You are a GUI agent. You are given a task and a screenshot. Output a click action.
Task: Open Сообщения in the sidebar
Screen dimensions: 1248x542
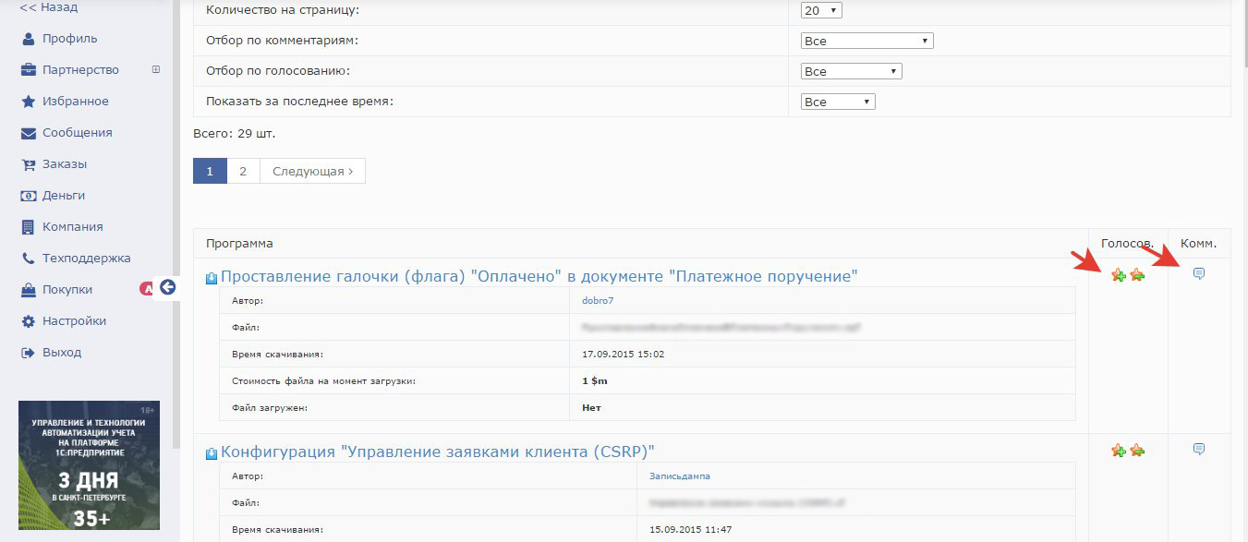(78, 133)
